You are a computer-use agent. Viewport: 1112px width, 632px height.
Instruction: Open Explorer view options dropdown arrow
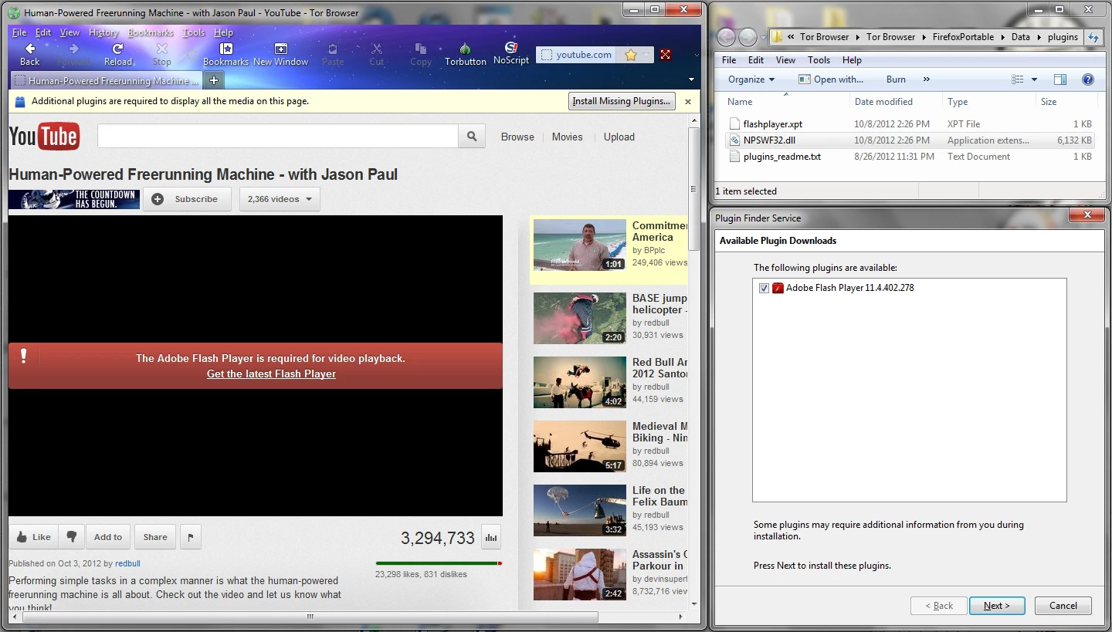tap(1034, 79)
